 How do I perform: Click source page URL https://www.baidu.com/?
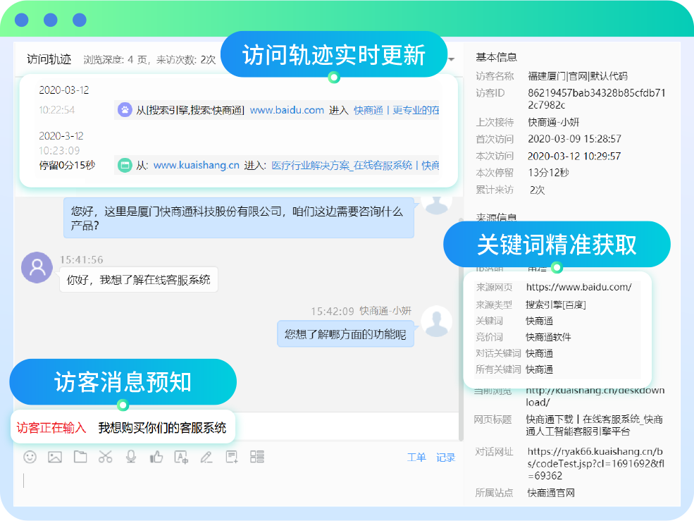pyautogui.click(x=579, y=287)
